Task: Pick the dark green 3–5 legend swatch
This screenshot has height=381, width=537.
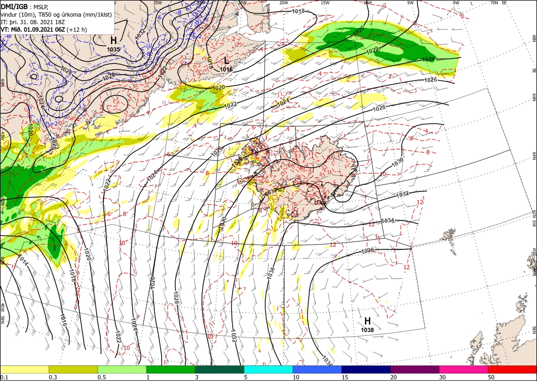Action: pyautogui.click(x=220, y=369)
